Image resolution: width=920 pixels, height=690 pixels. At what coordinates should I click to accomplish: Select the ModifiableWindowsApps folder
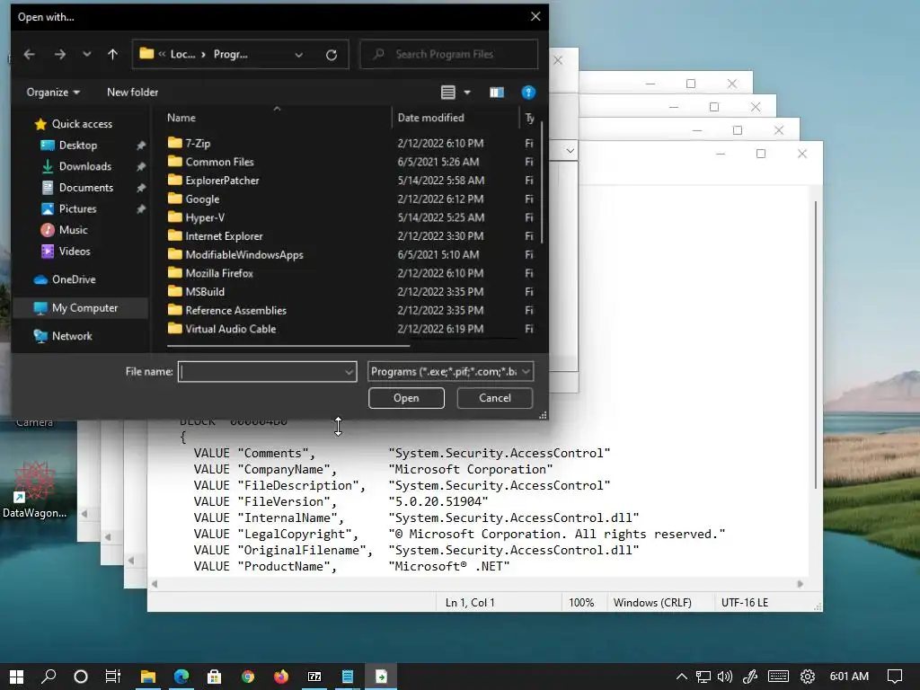tap(244, 254)
